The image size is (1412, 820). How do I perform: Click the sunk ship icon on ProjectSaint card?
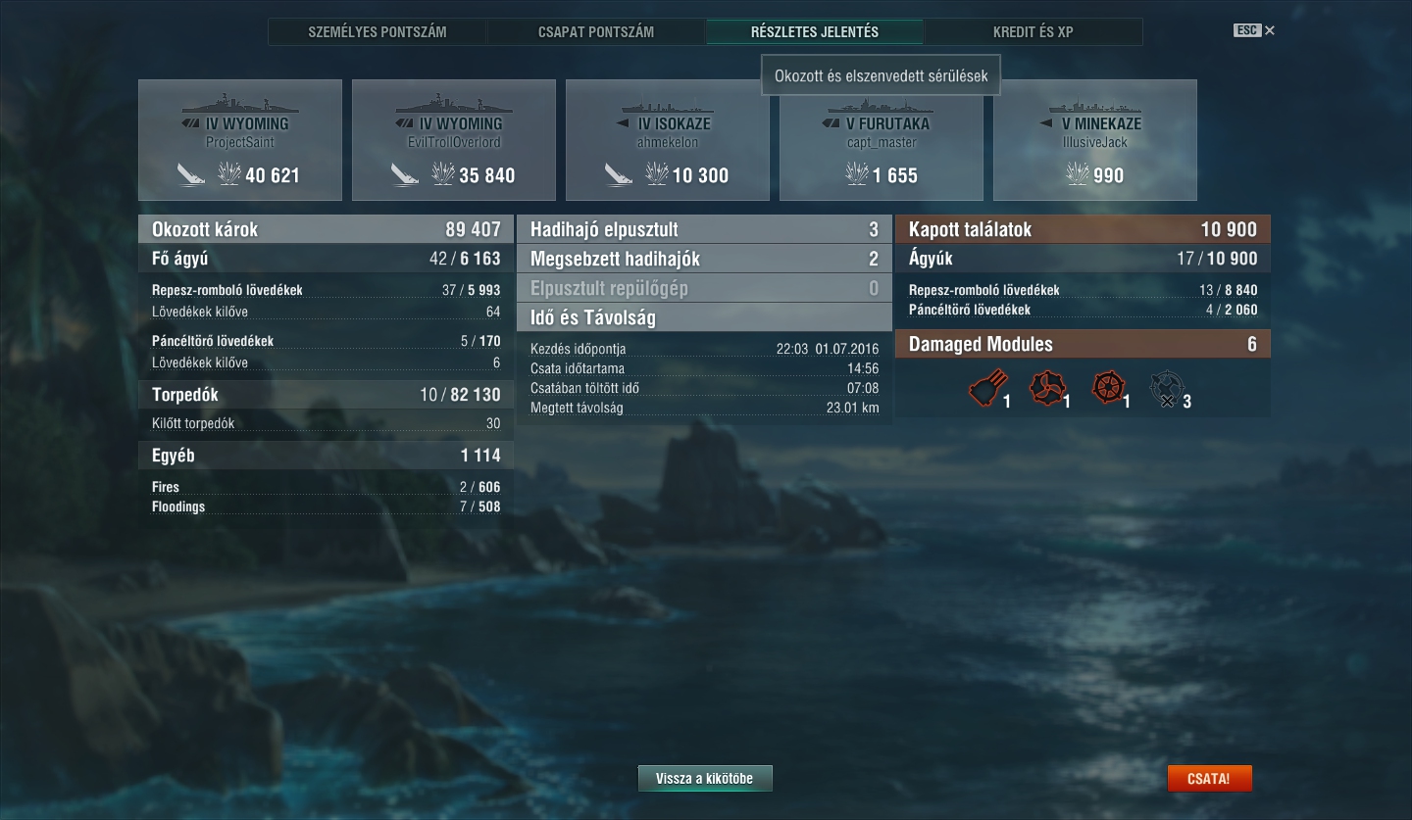tap(190, 175)
